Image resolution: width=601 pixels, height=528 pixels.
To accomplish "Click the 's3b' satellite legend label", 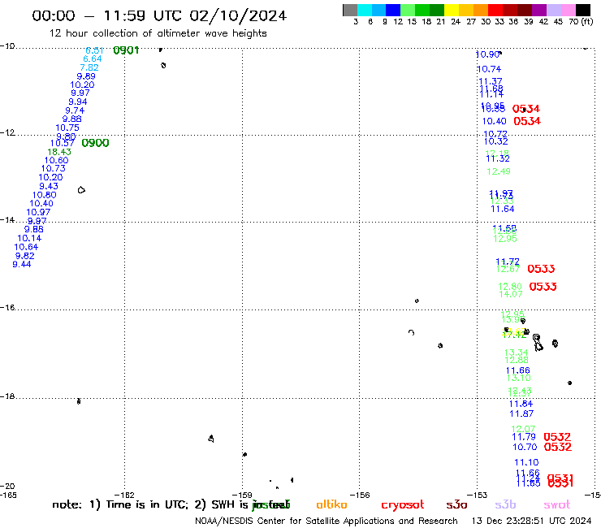I will 505,504.
